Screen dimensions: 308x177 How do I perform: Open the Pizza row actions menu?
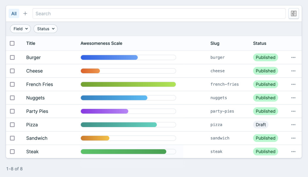(x=293, y=125)
